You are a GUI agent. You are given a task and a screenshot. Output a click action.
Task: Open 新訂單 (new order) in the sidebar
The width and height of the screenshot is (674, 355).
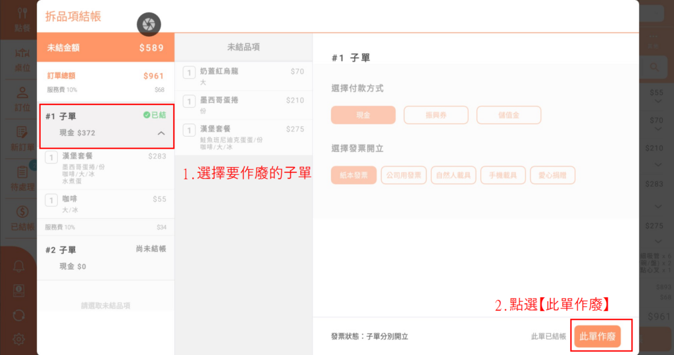21,138
